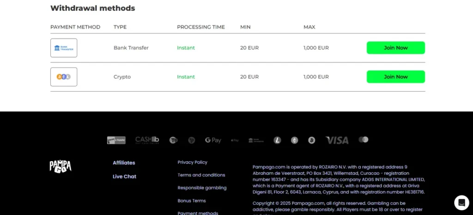Click the Google Pay logo

click(x=213, y=140)
